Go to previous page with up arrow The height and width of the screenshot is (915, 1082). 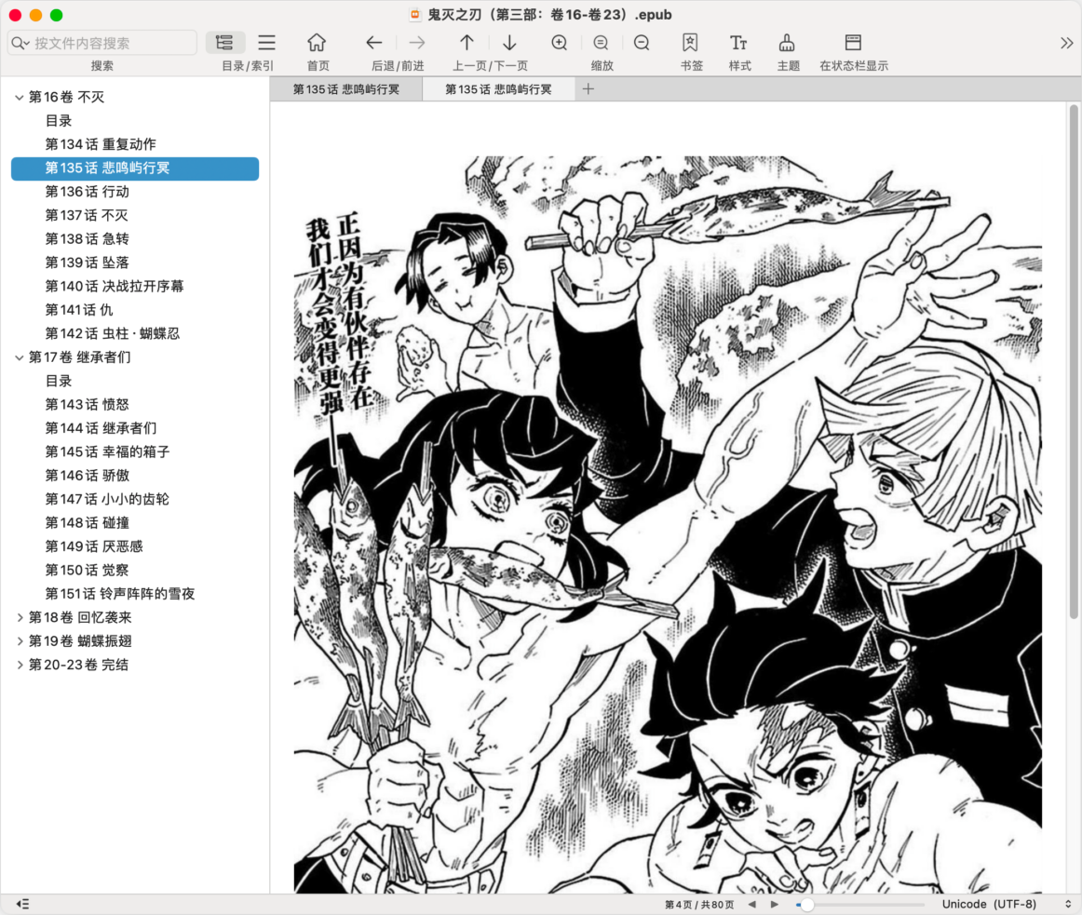coord(467,43)
